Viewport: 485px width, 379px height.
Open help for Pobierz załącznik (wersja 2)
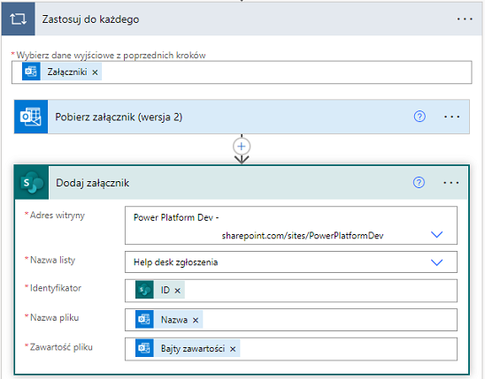tap(420, 117)
